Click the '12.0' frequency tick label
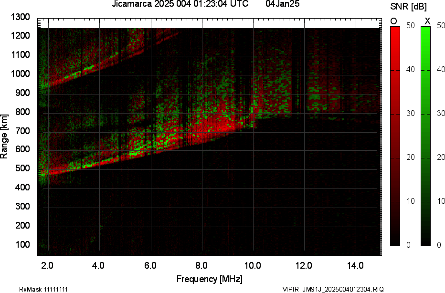 point(304,265)
